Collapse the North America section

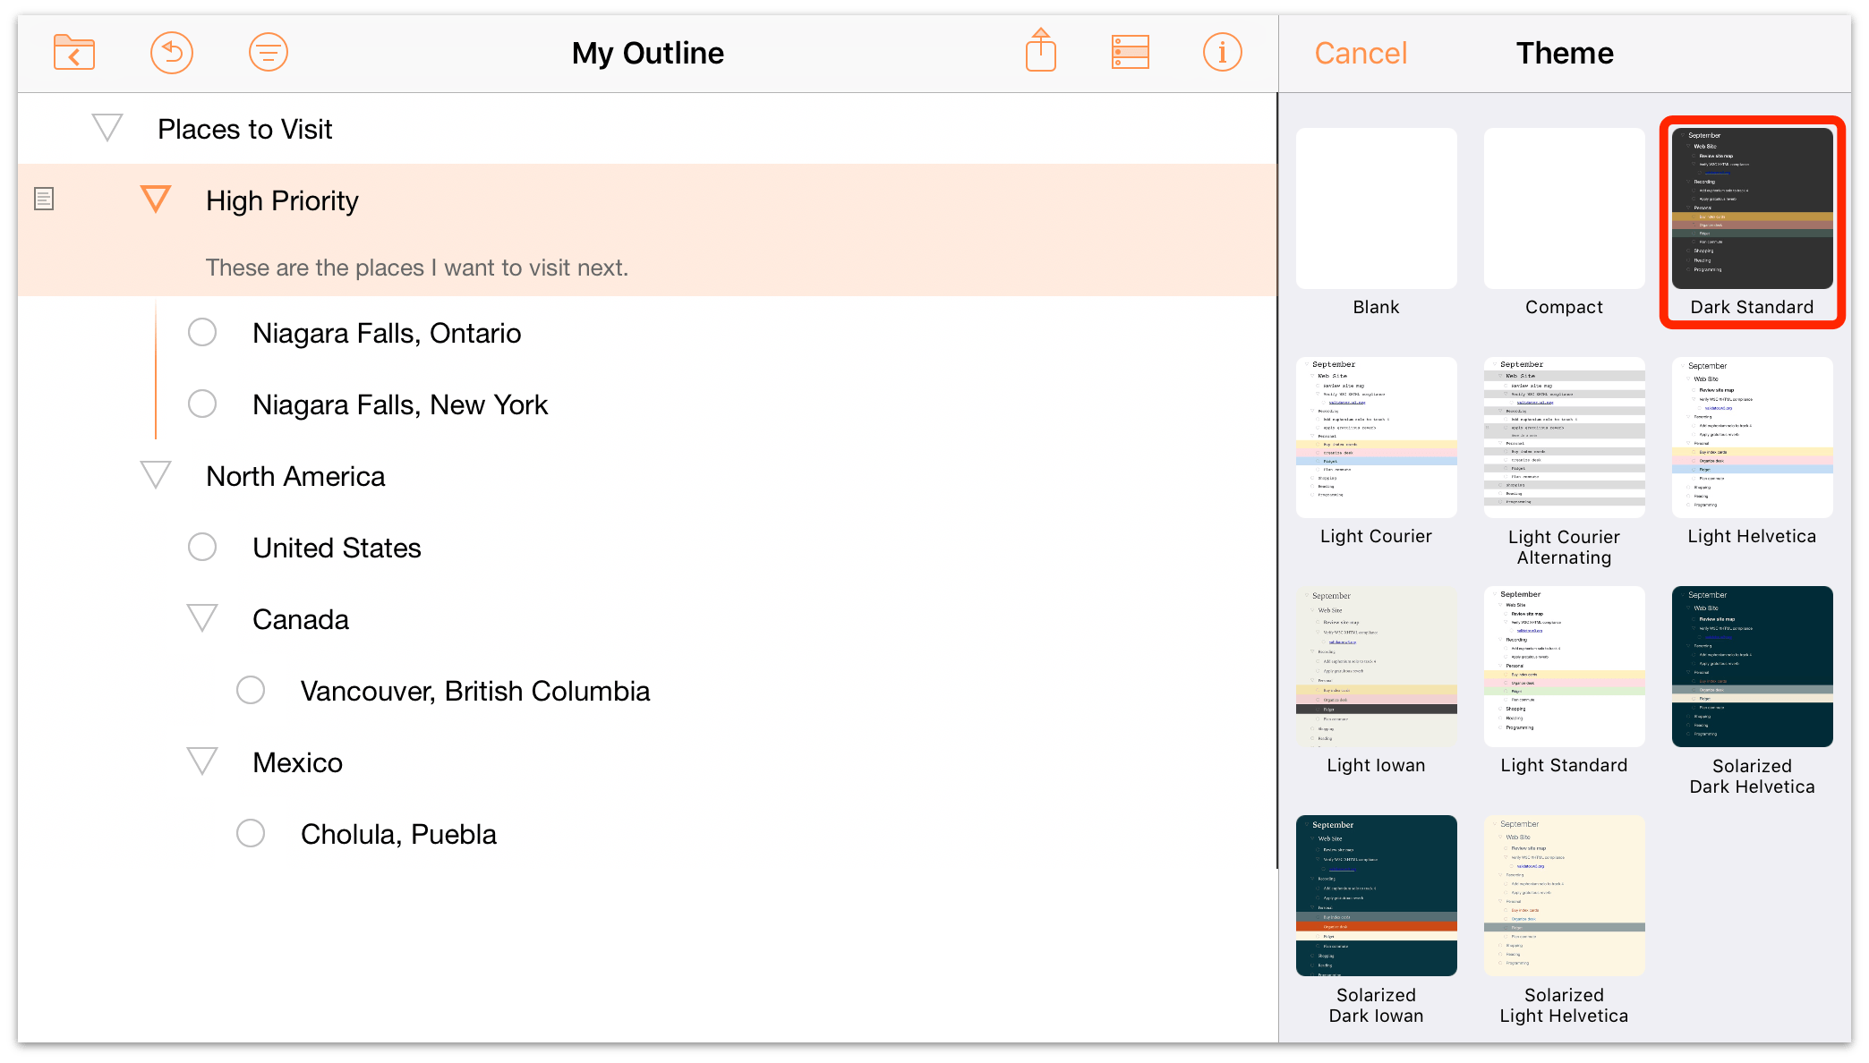pos(156,475)
